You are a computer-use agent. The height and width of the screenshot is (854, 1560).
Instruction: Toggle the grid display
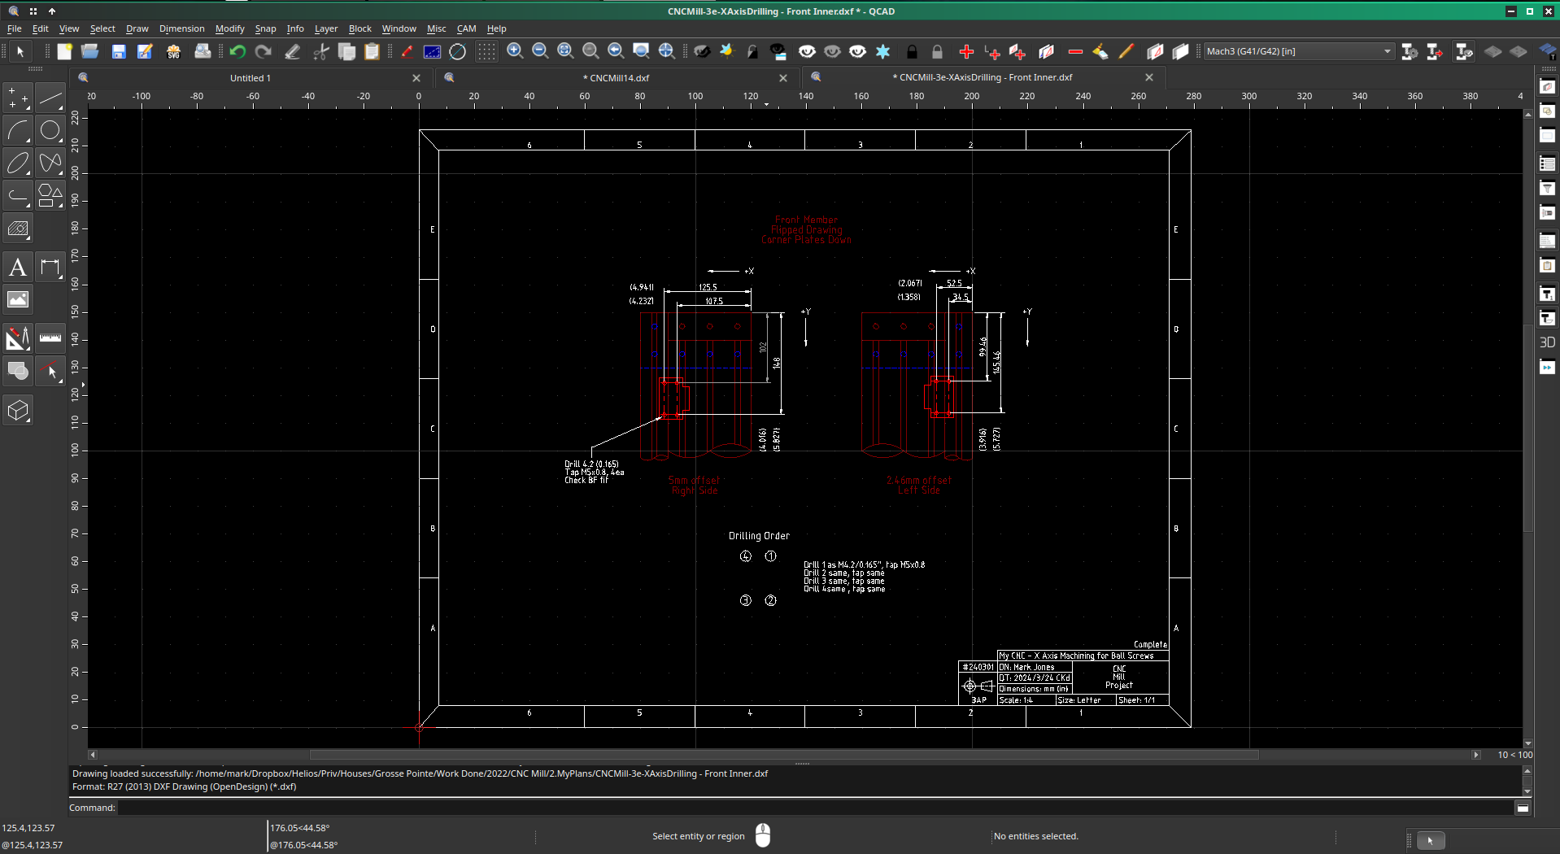click(x=486, y=51)
